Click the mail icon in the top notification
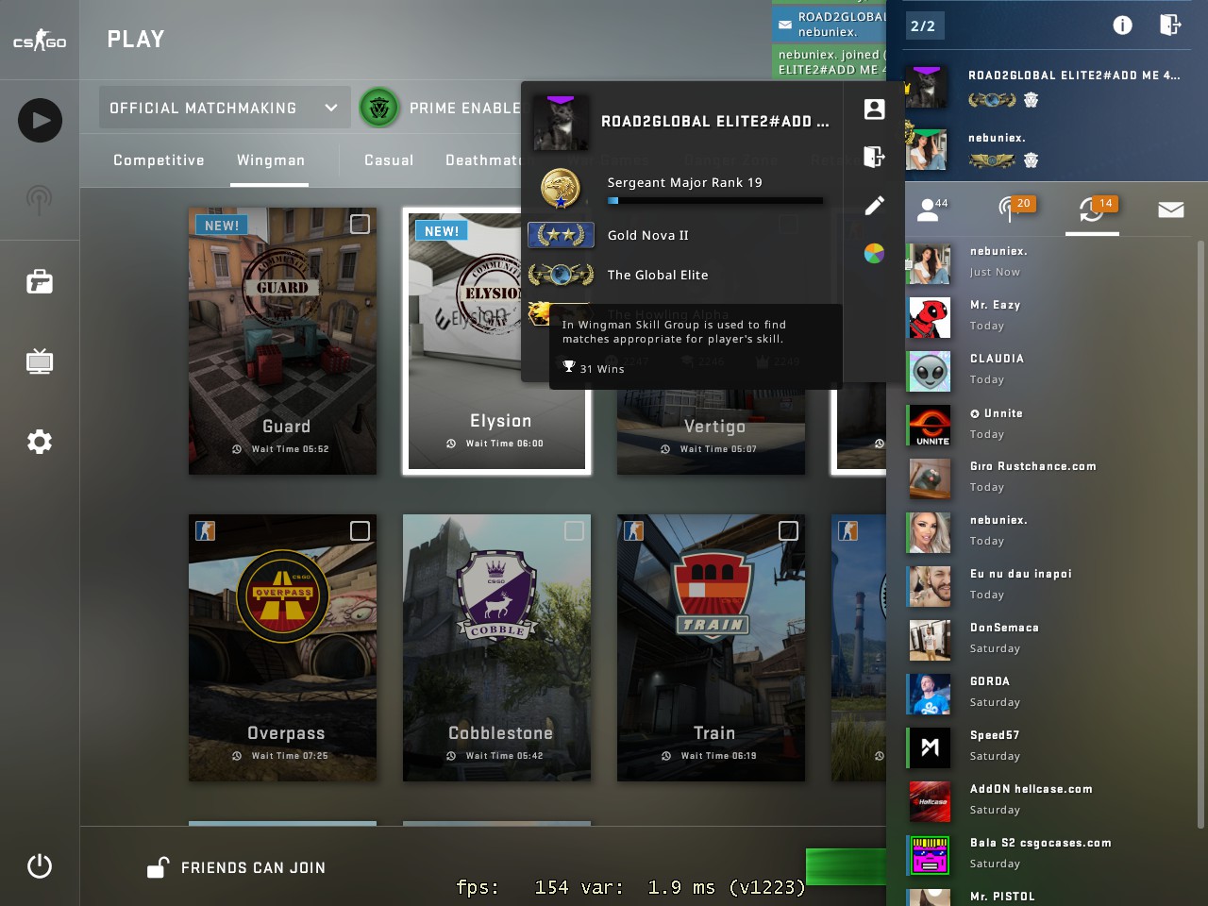The height and width of the screenshot is (906, 1208). tap(784, 25)
